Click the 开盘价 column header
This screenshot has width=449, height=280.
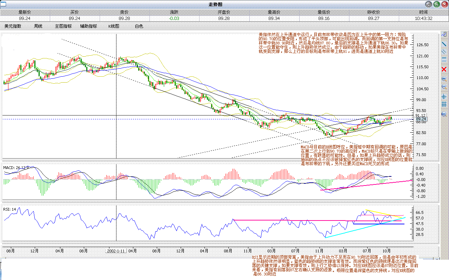tap(224, 12)
